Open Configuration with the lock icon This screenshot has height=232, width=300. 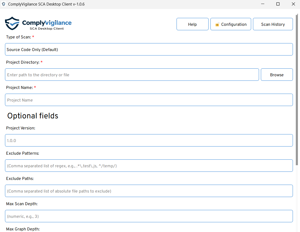[231, 24]
